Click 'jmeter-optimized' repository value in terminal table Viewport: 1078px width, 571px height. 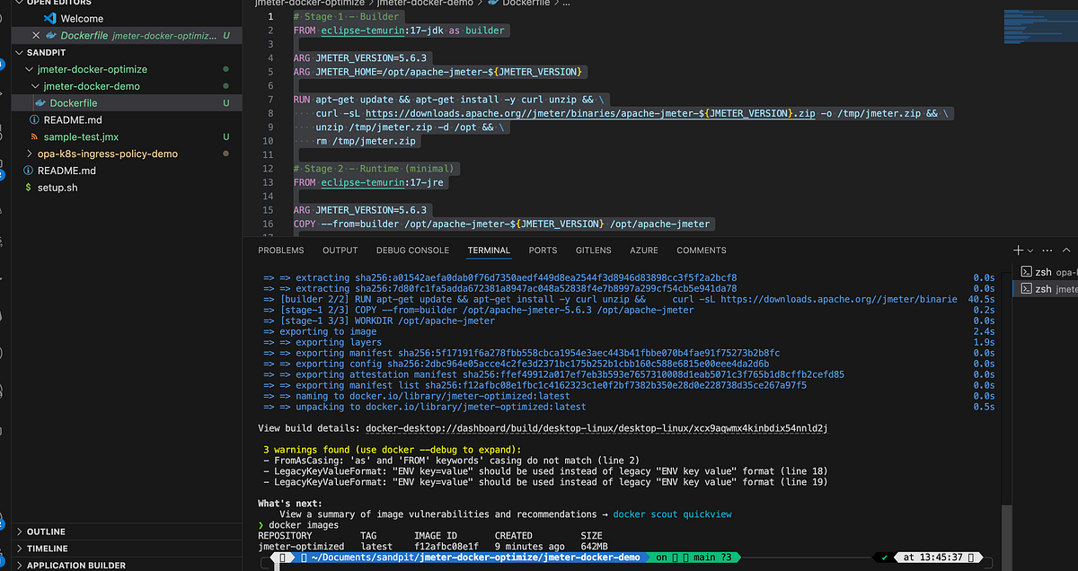(301, 546)
